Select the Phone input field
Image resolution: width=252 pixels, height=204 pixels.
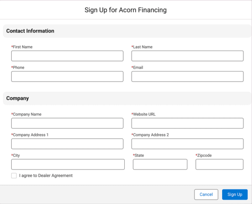click(x=67, y=76)
